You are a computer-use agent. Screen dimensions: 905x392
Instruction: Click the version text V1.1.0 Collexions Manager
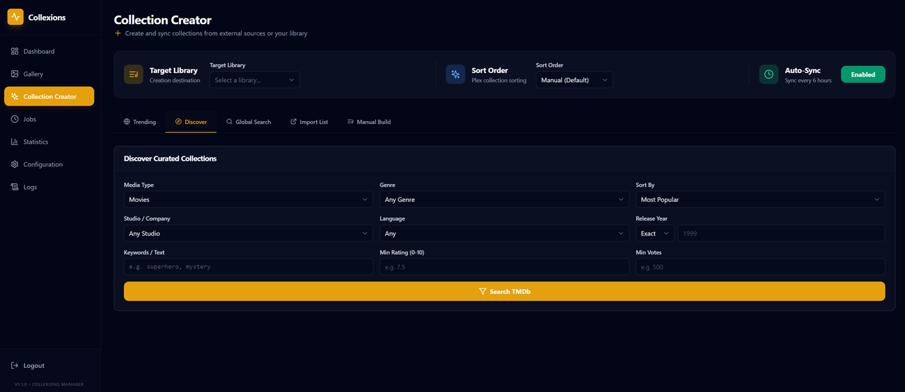(x=49, y=384)
